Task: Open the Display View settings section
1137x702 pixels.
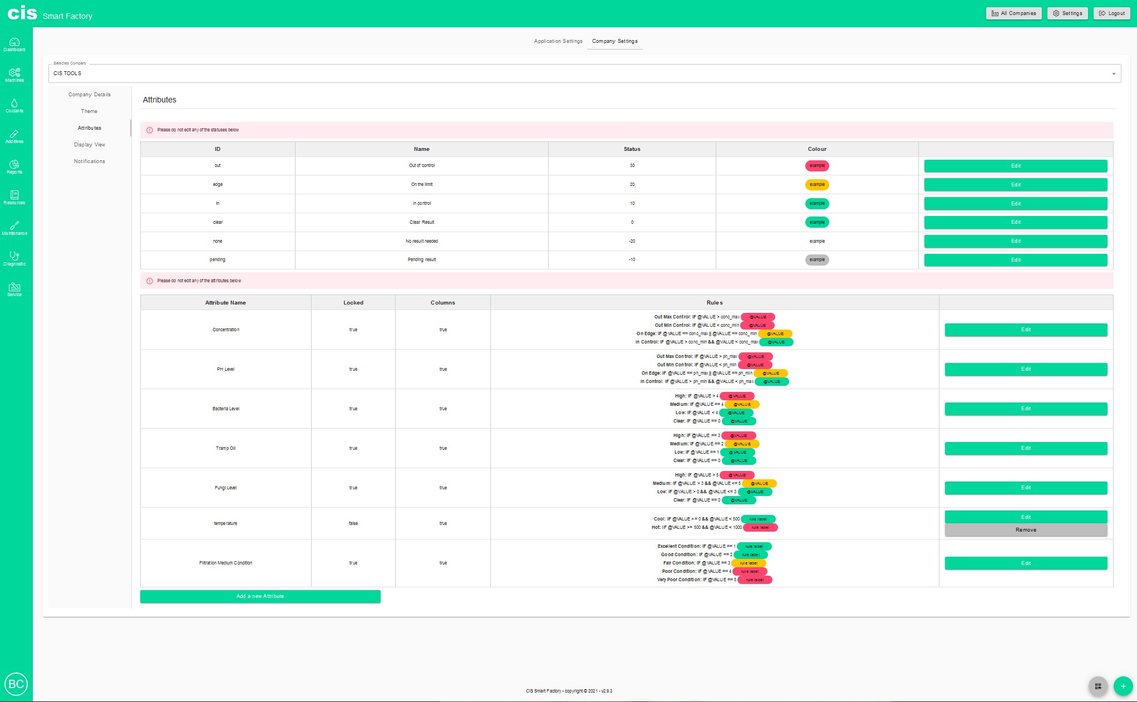Action: 90,145
